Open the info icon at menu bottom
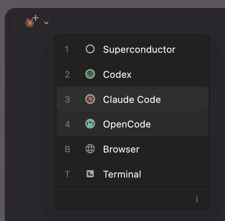This screenshot has width=225, height=221. click(x=197, y=199)
